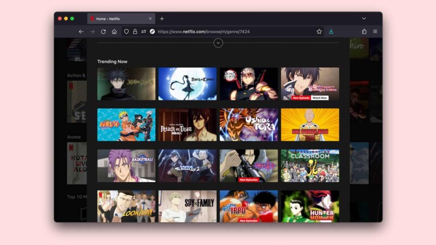
Task: Click the forward navigation arrow
Action: click(x=92, y=31)
